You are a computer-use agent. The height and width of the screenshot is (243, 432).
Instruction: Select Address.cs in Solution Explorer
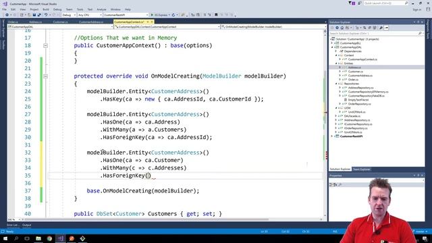point(354,67)
